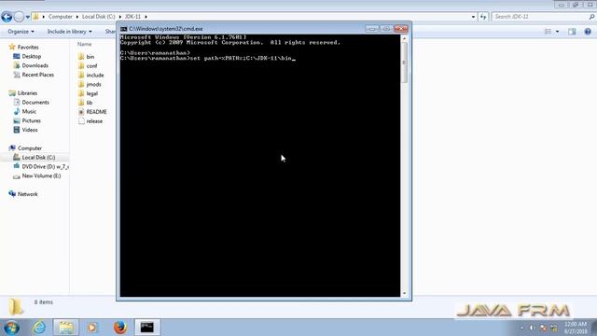This screenshot has width=597, height=336.
Task: Launch Internet Explorer from taskbar
Action: coord(39,328)
